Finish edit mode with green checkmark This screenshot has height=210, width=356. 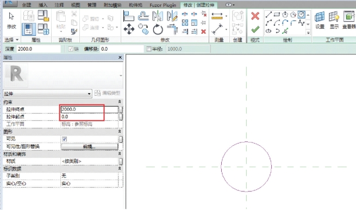[x=255, y=29]
